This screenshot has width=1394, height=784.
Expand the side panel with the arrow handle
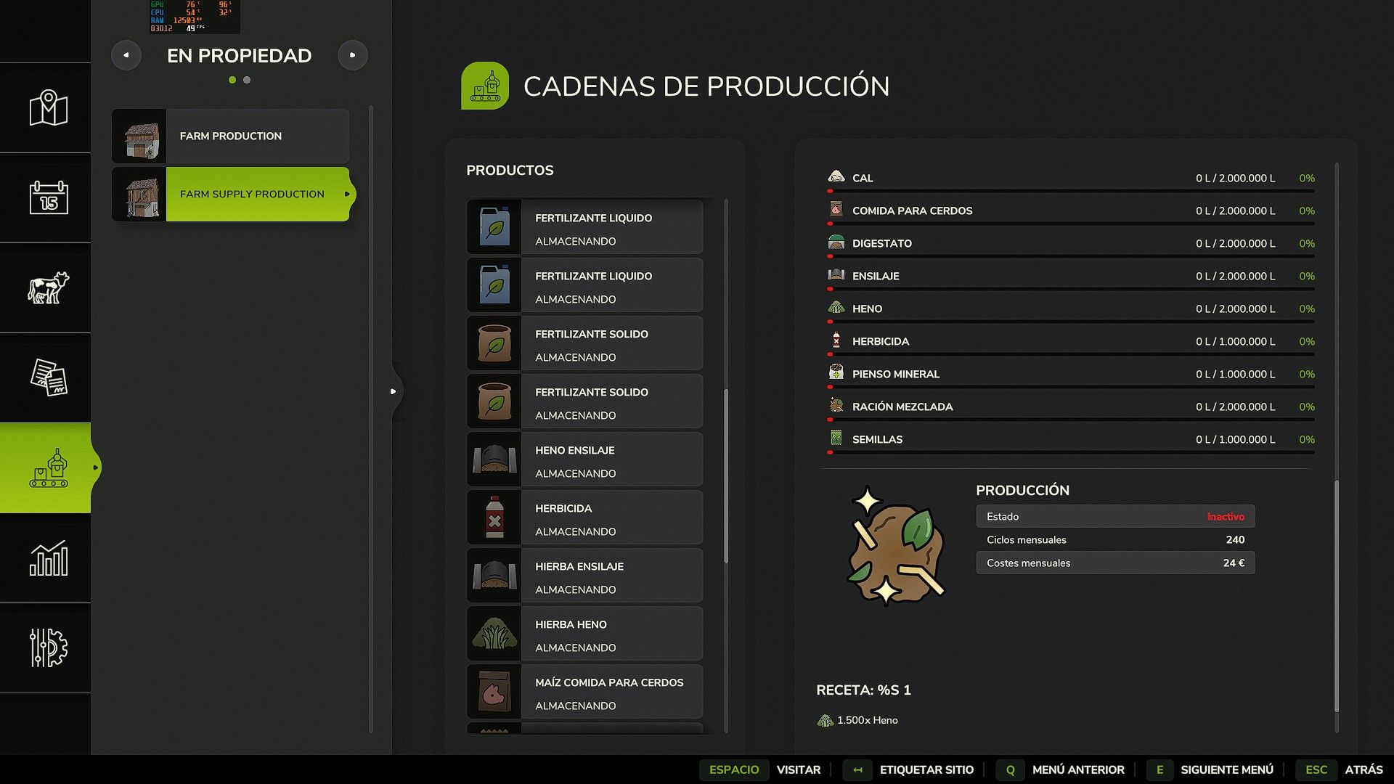[394, 391]
